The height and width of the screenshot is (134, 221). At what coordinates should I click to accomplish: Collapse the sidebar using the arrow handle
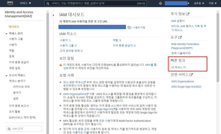[53, 15]
